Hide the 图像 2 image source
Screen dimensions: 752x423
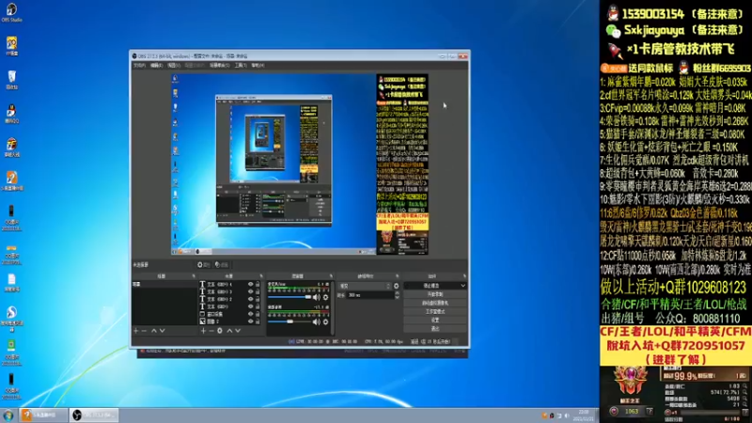click(x=250, y=321)
